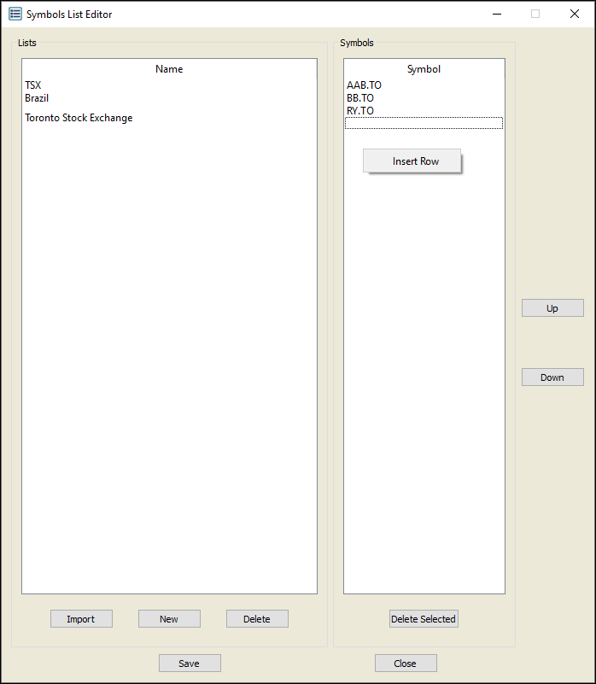Close the window using the title bar X

pyautogui.click(x=575, y=14)
